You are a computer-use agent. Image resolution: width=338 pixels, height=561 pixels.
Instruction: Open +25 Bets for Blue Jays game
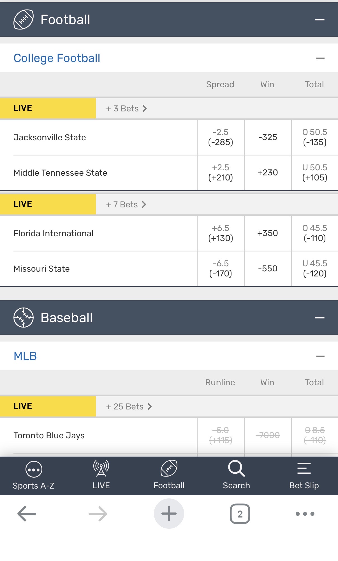point(129,407)
